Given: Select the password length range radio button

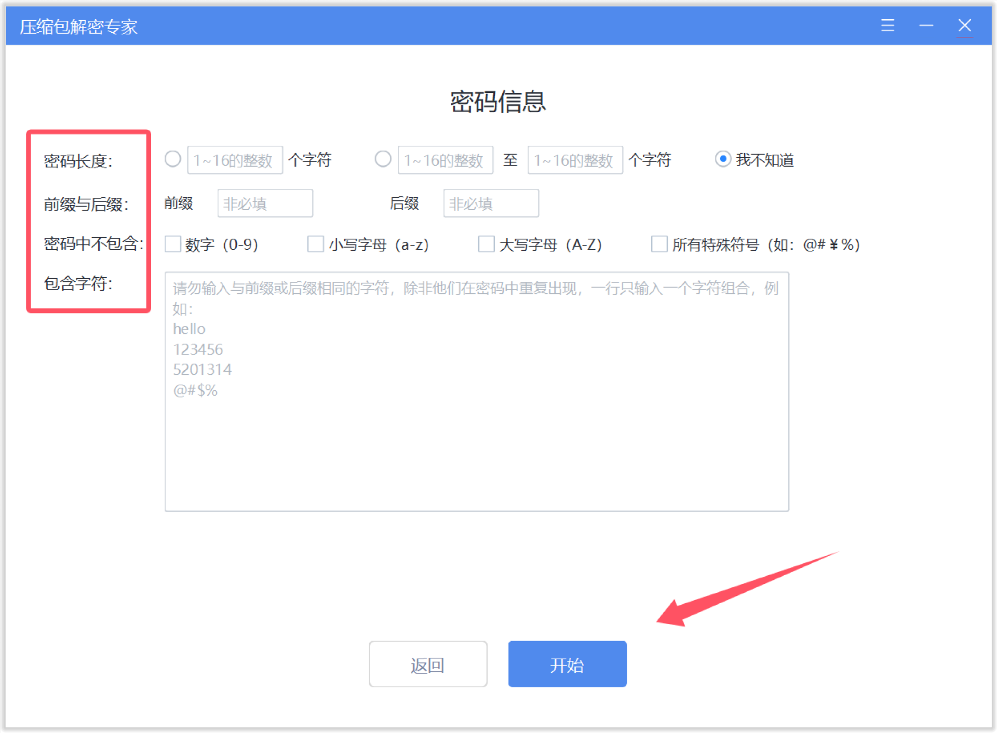Looking at the screenshot, I should point(383,159).
